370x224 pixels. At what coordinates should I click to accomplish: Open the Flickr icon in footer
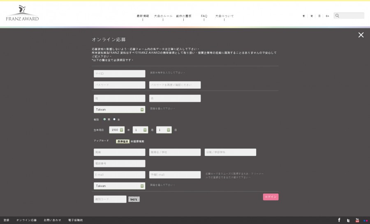365,221
